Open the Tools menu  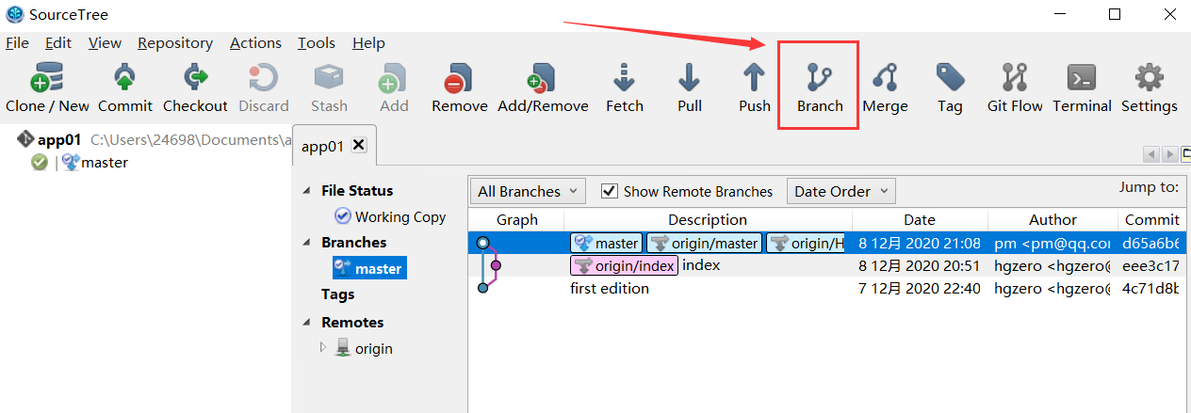317,42
